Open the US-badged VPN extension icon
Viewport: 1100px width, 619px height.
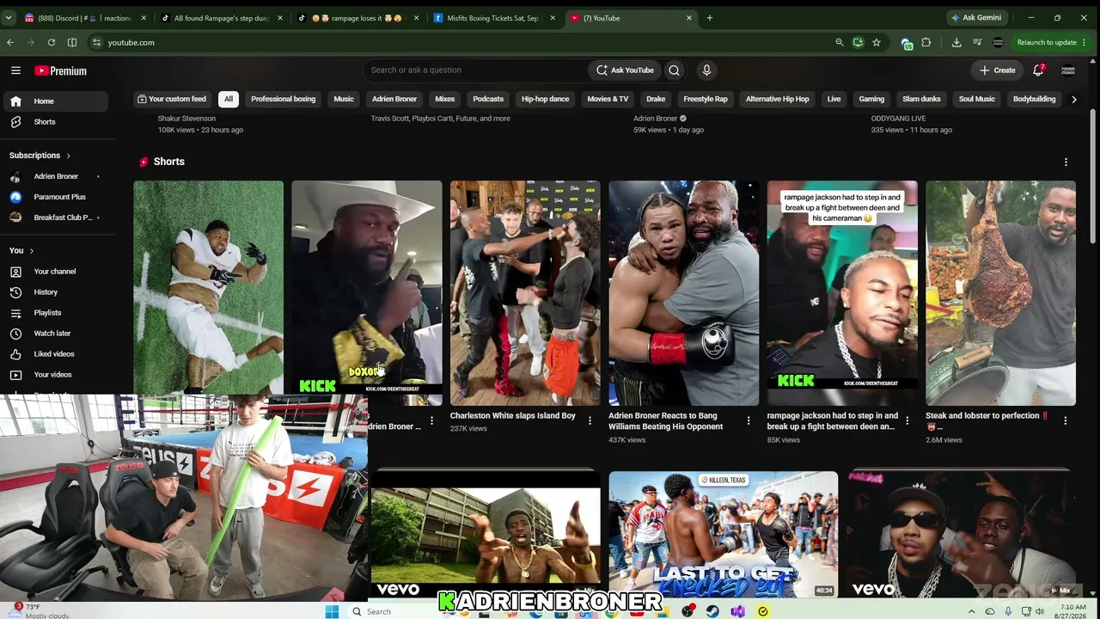coord(907,43)
